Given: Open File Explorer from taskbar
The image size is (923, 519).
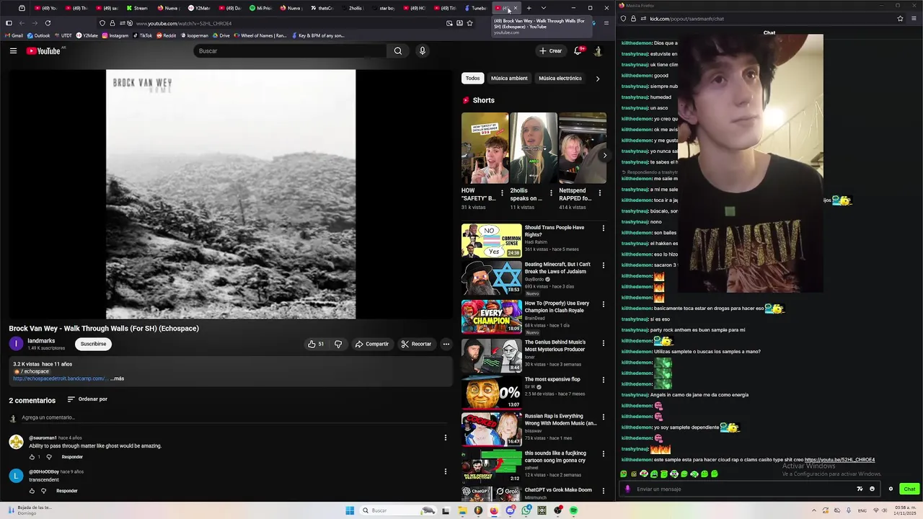Looking at the screenshot, I should 462,510.
